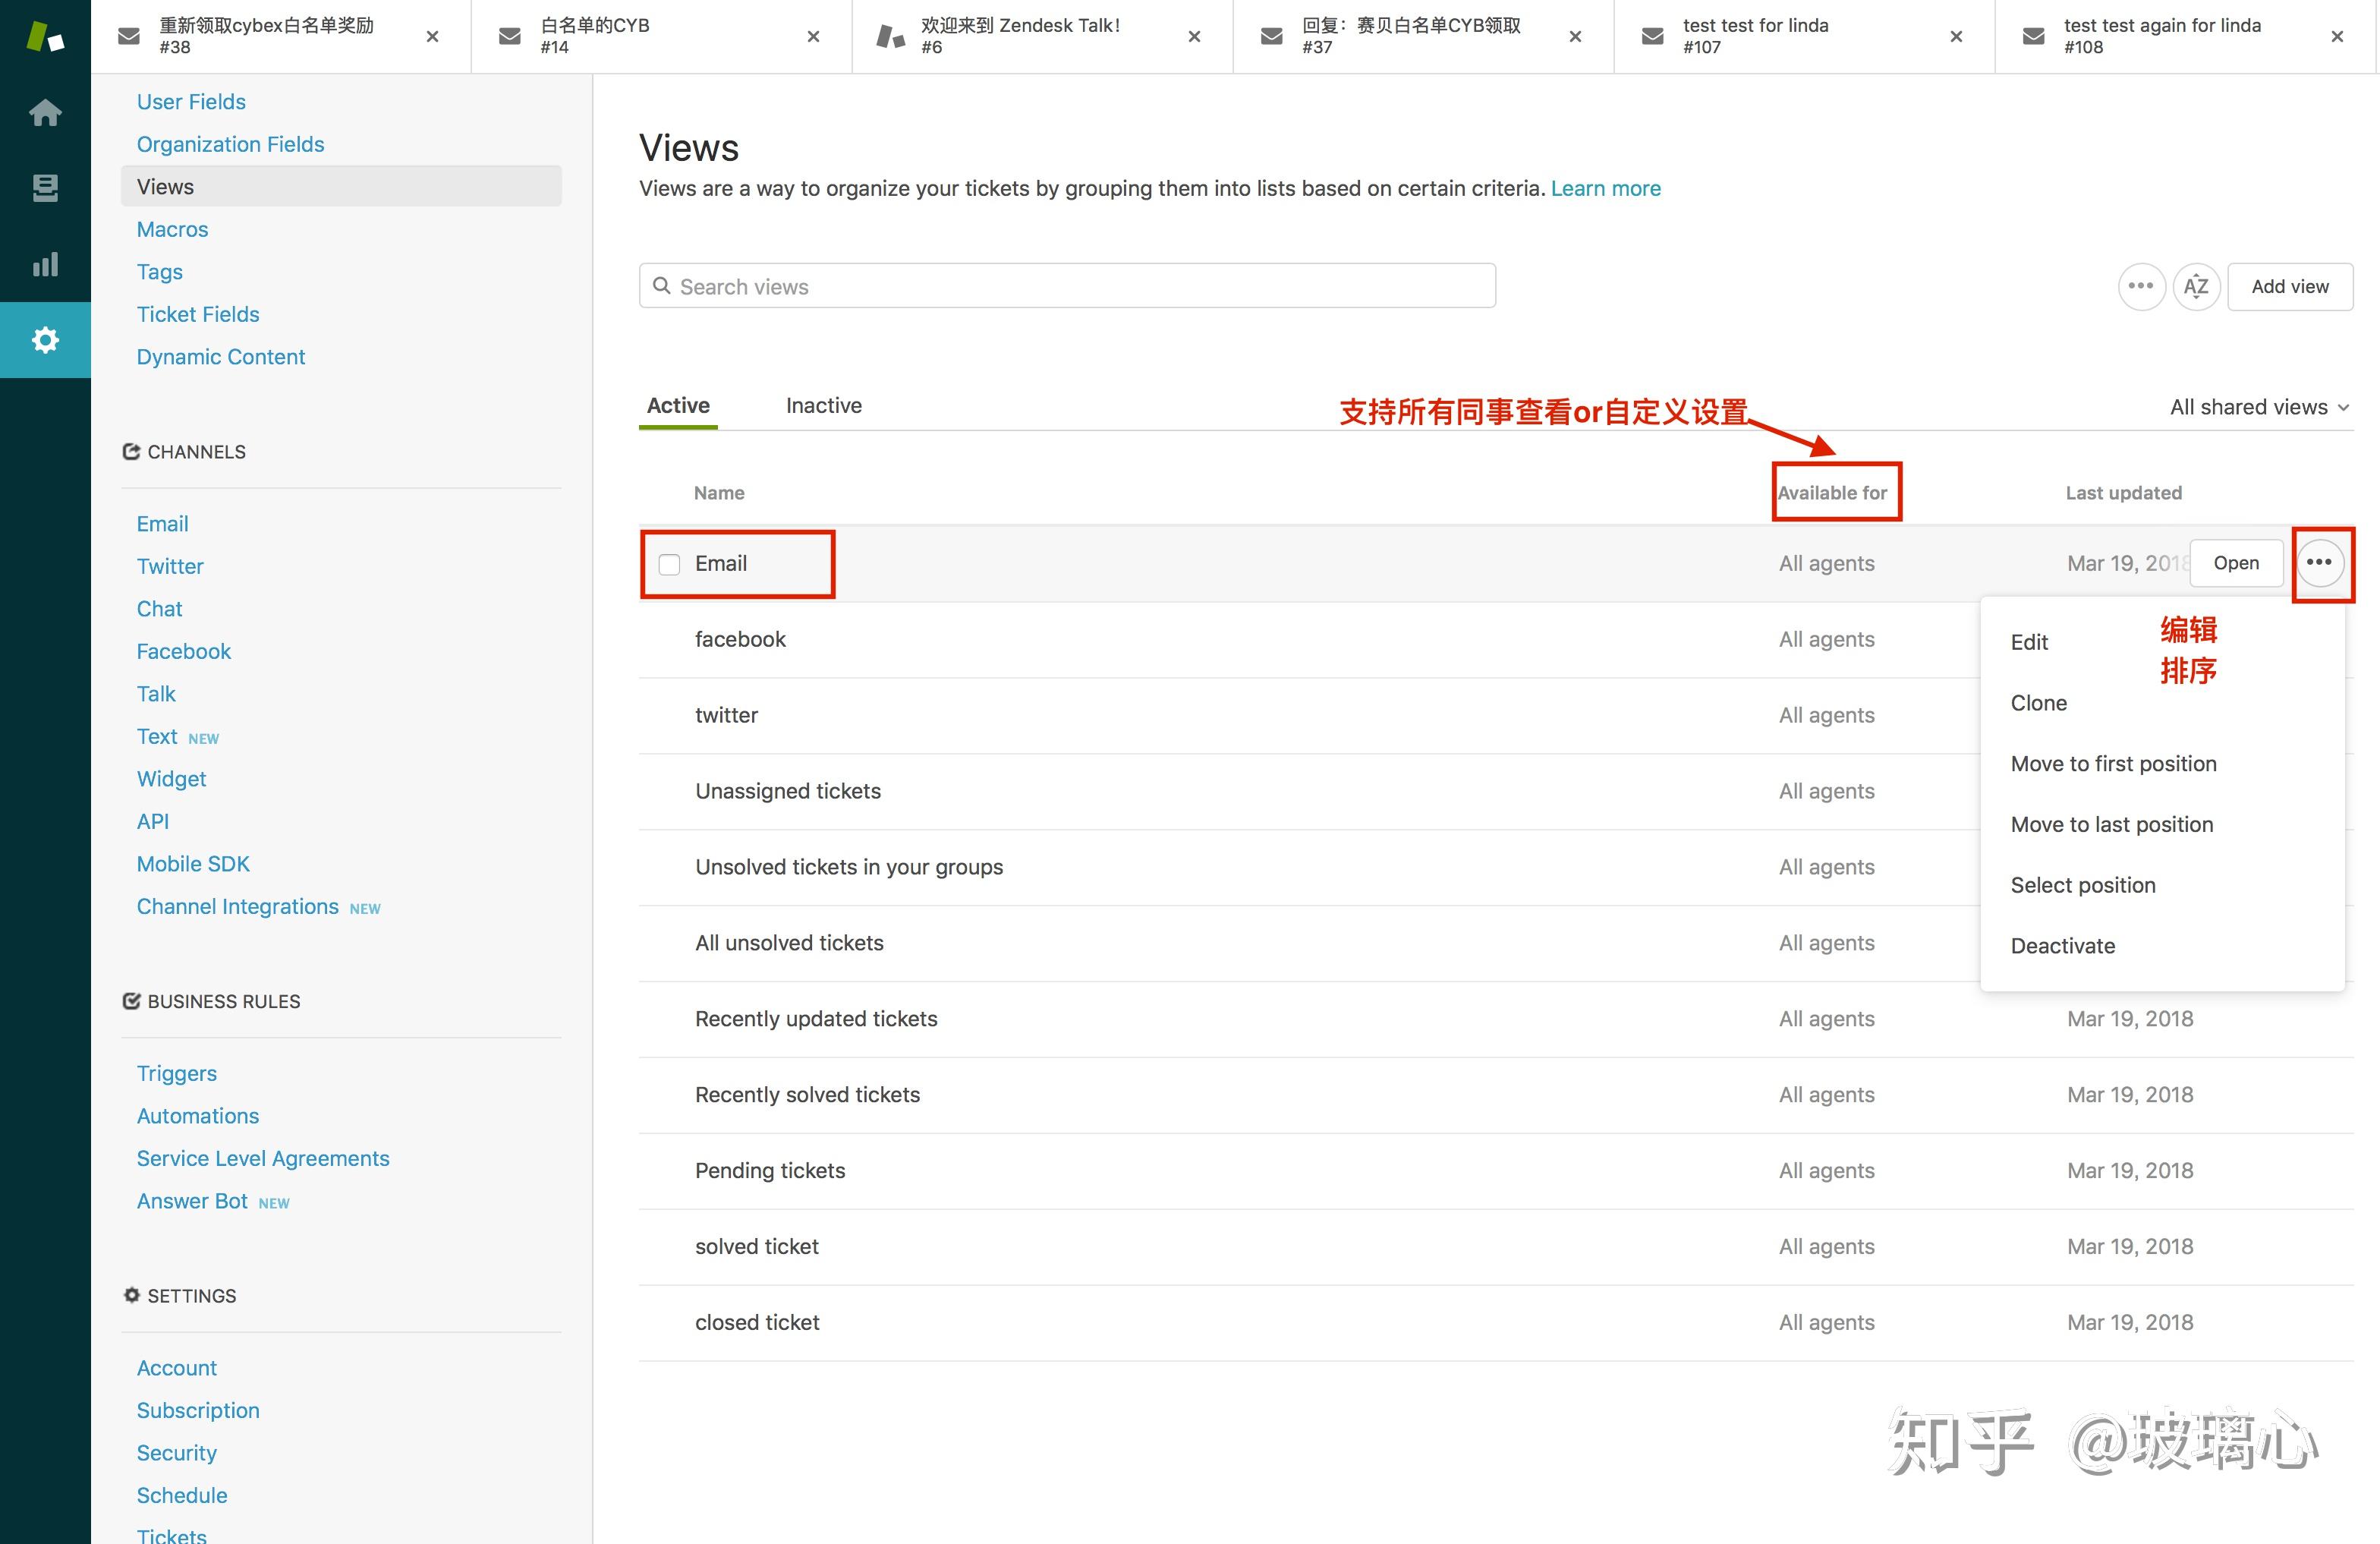
Task: Open the three-dots menu beside the A-Z sort icon
Action: click(2141, 287)
